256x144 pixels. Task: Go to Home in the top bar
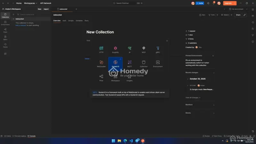coord(19,3)
